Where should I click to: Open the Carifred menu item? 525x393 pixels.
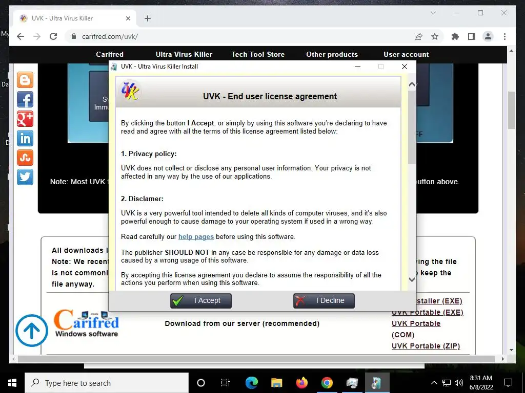click(110, 54)
